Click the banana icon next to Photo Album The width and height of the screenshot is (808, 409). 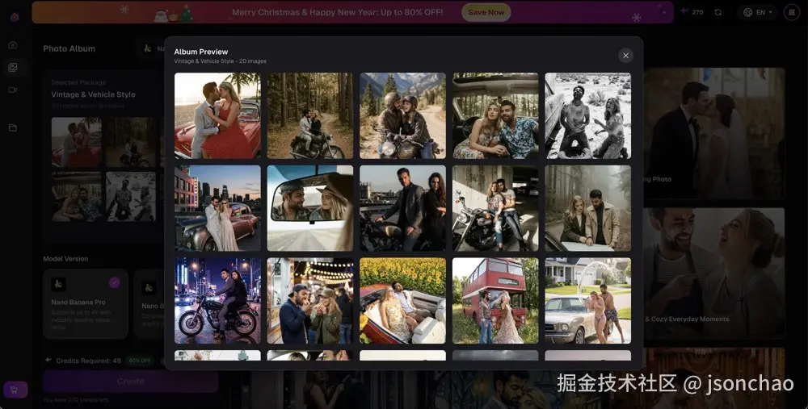pos(147,48)
